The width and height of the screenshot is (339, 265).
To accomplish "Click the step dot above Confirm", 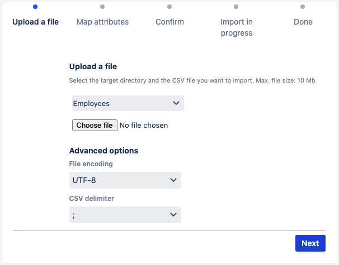I will click(x=170, y=7).
